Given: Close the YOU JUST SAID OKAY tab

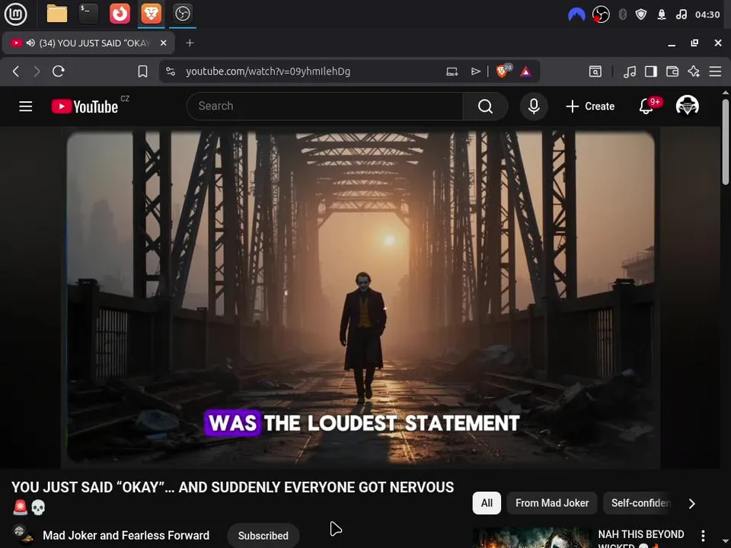Looking at the screenshot, I should click(163, 43).
